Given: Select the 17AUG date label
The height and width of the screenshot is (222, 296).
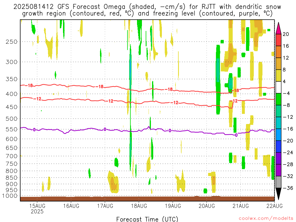Looking at the screenshot, I should [x=105, y=206].
